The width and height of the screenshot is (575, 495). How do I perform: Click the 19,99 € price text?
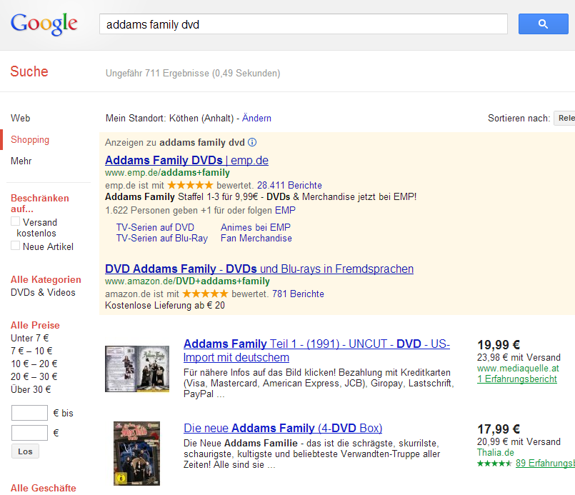click(499, 345)
